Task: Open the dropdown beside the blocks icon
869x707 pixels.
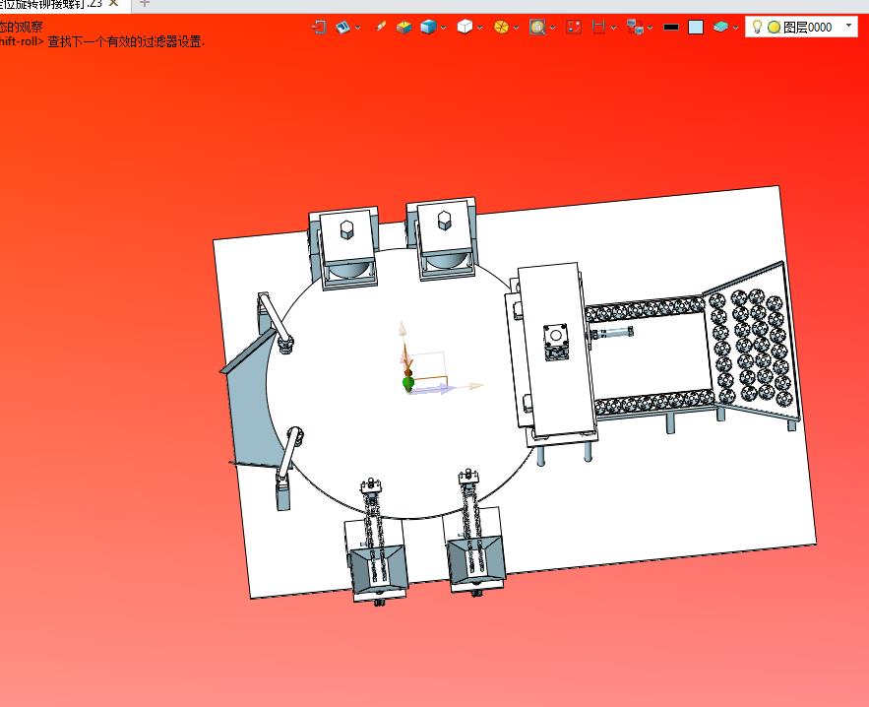Action: point(650,28)
